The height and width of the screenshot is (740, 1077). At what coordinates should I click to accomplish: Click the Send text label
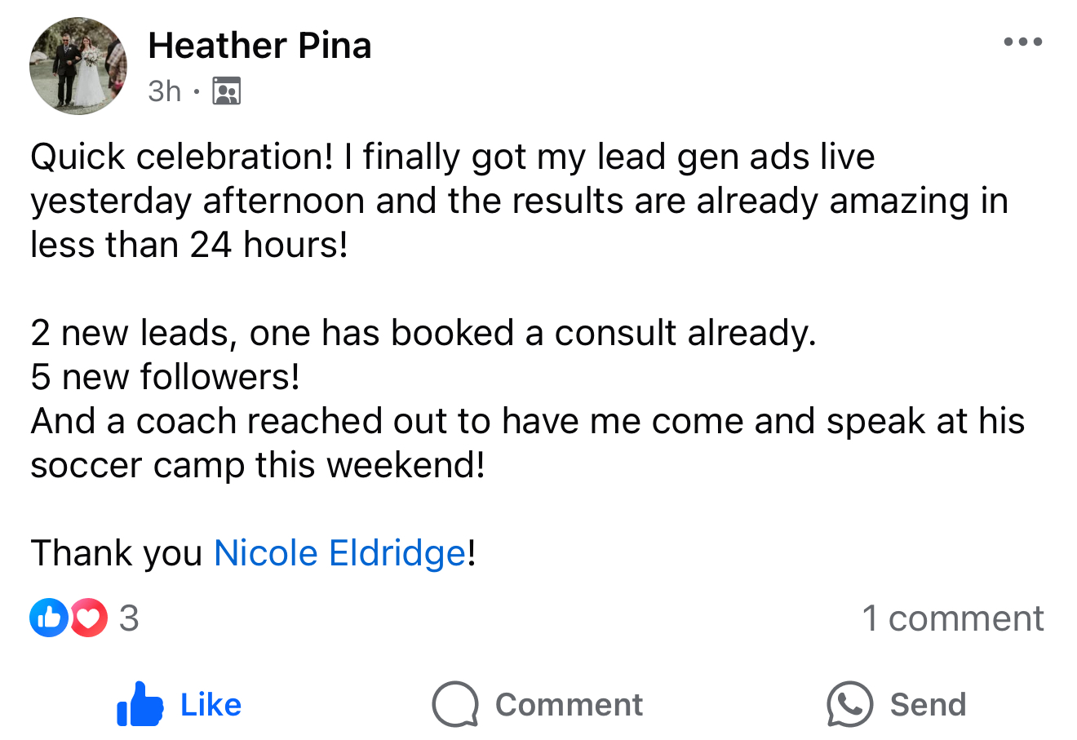(928, 705)
